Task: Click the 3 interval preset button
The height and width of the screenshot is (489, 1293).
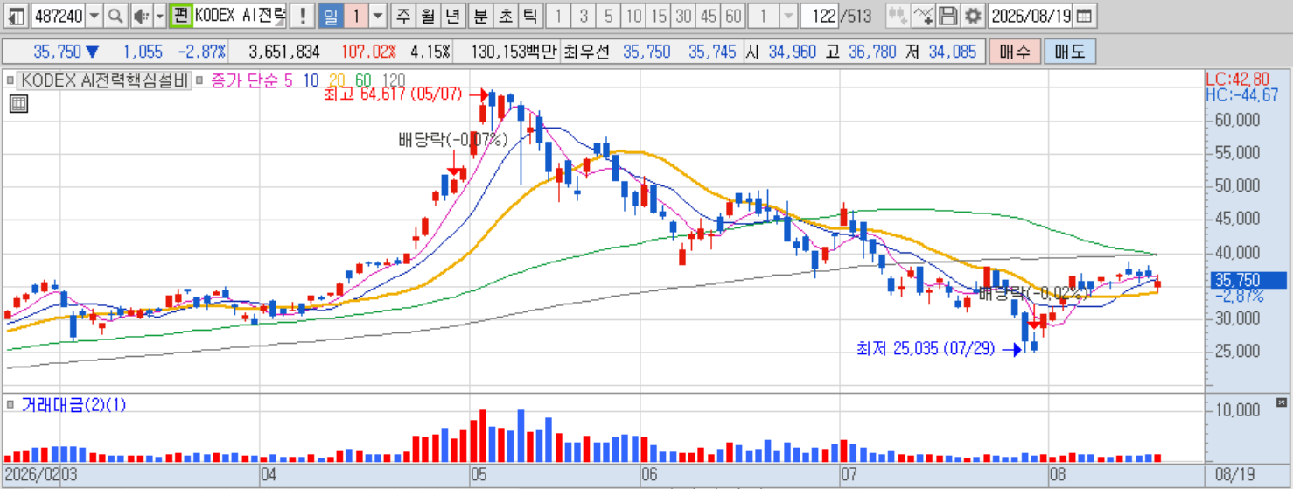Action: pyautogui.click(x=584, y=16)
